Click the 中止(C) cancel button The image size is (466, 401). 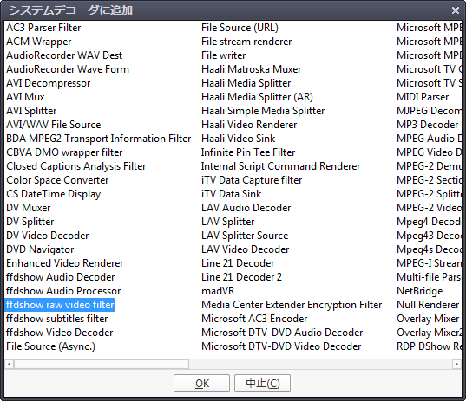262,383
